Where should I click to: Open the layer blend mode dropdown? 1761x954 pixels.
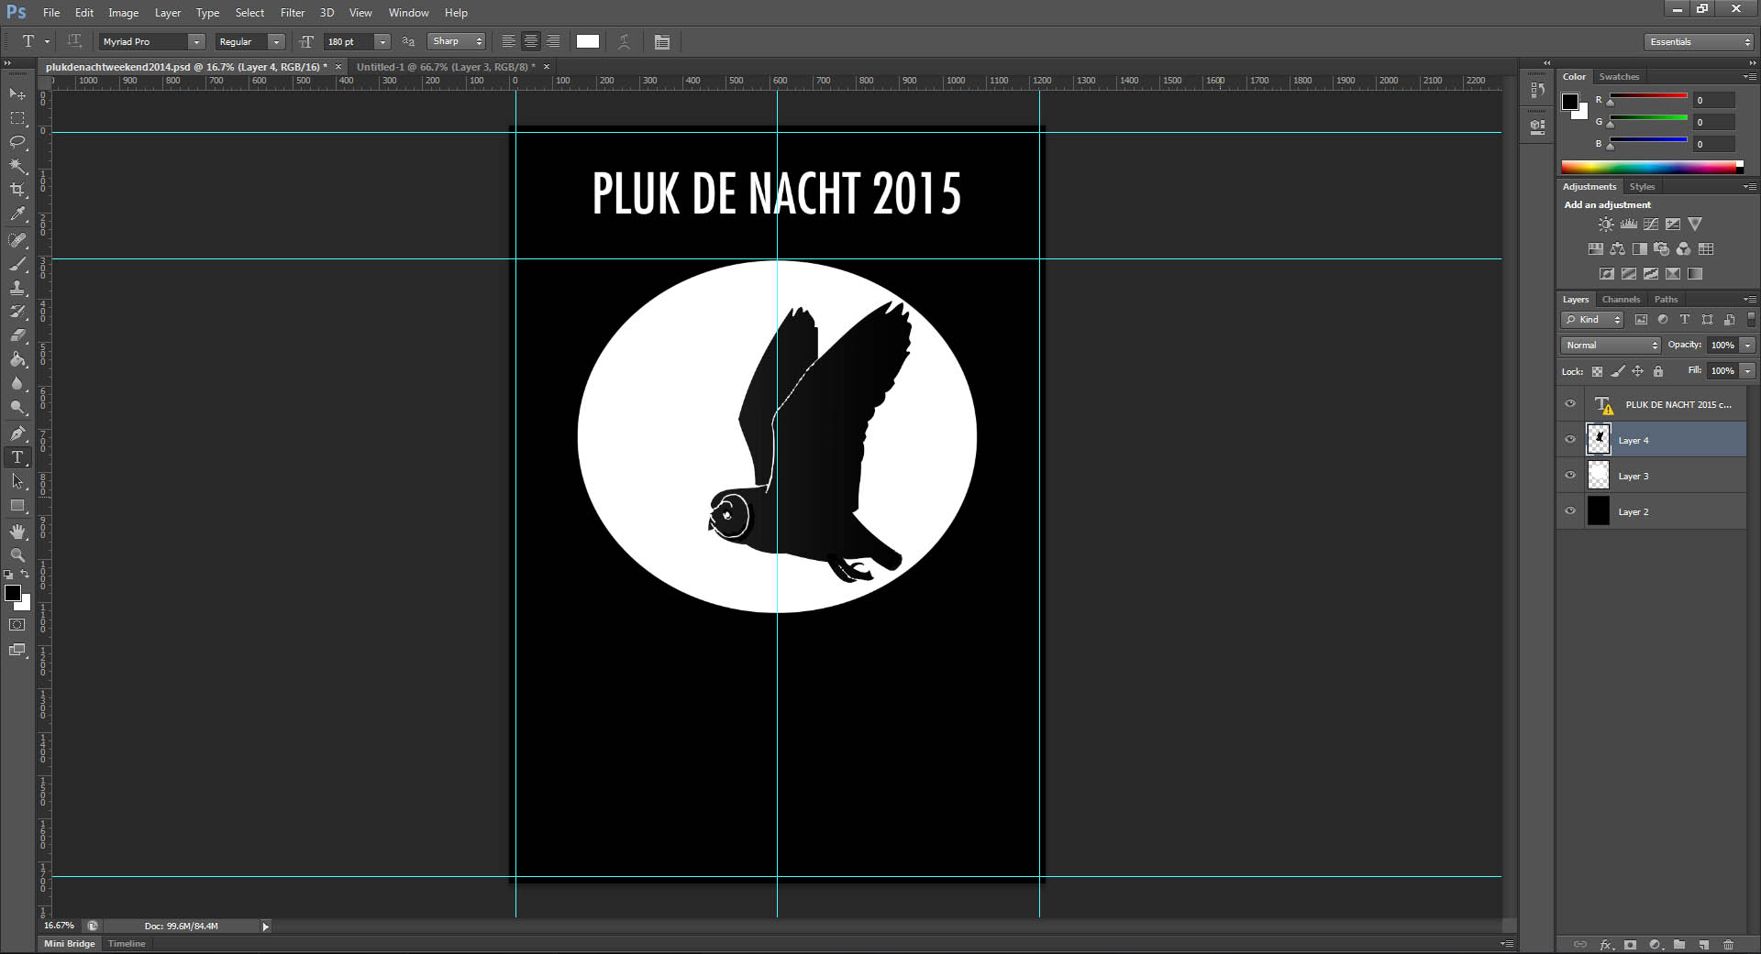click(x=1611, y=345)
